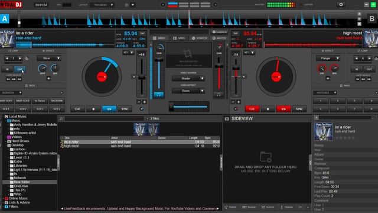The height and width of the screenshot is (213, 378).
Task: Click the browser search field
Action: point(104,118)
